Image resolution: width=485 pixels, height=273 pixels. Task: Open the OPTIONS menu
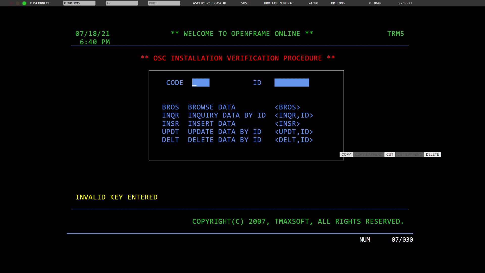coord(338,3)
